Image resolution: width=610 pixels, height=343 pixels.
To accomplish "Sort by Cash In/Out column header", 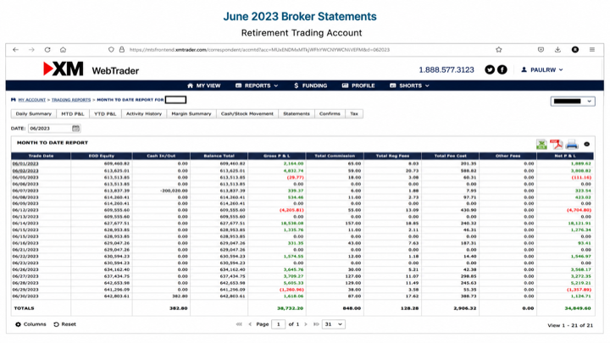I will click(x=161, y=156).
